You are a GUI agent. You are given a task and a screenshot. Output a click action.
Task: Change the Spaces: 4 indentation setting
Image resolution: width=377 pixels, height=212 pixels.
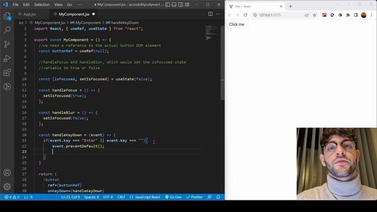(92, 197)
